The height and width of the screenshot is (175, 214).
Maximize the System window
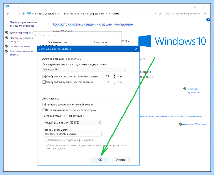click(195, 7)
